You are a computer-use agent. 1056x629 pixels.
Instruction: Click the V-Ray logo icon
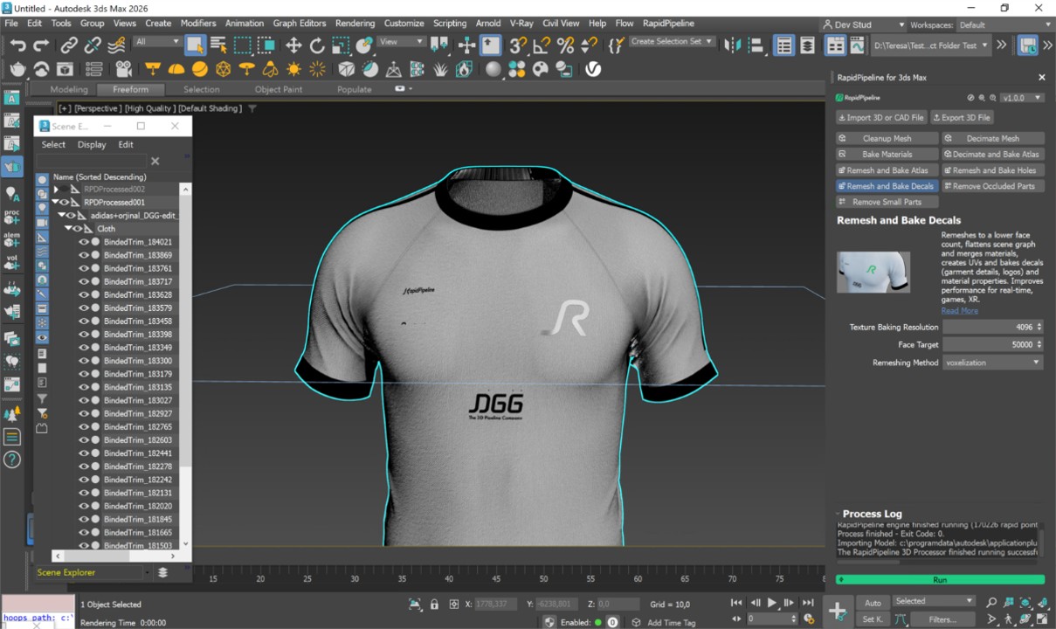[x=593, y=69]
